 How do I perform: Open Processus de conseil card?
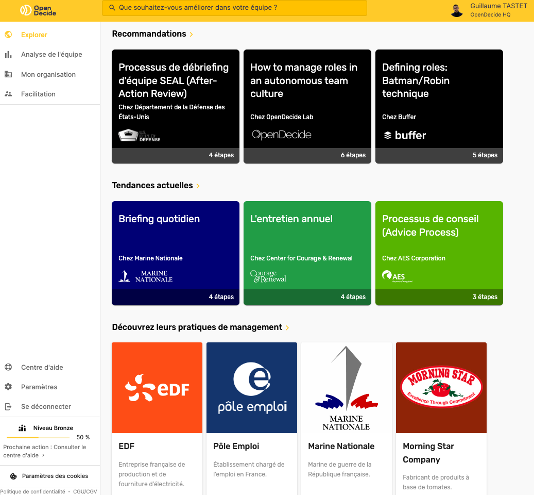click(x=439, y=253)
